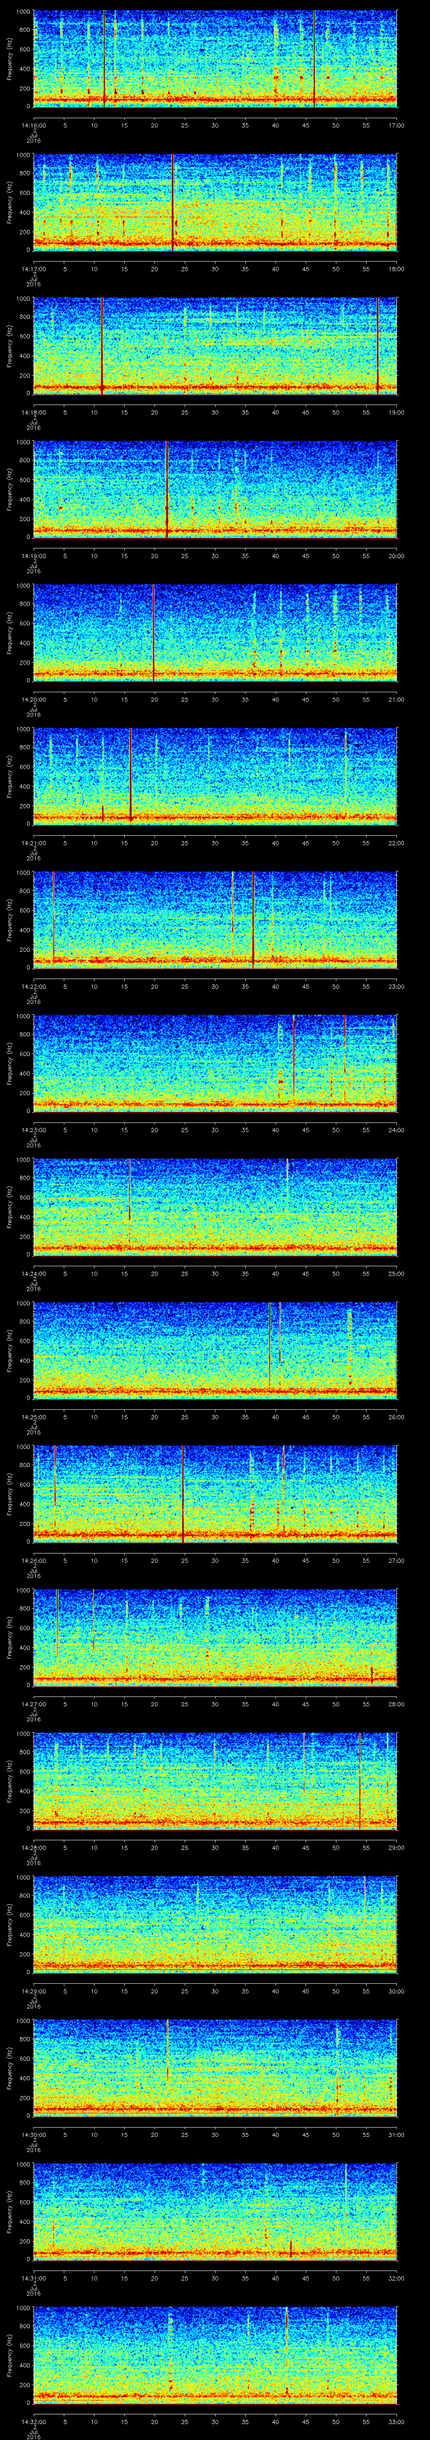This screenshot has width=430, height=2440.
Task: Click the 33:00 end time label
Action: point(396,2421)
